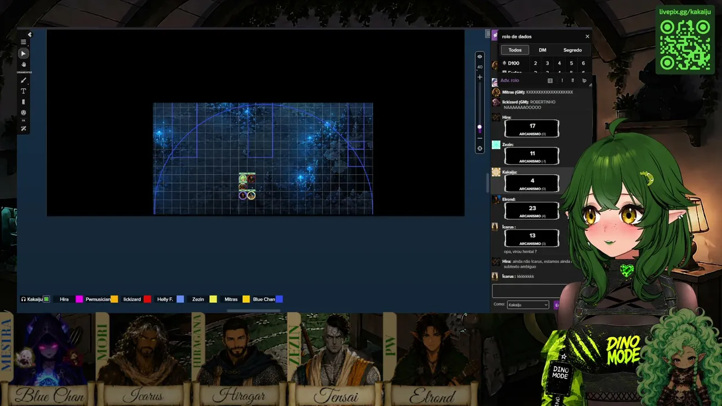Switch to the Segredo tab
722x406 pixels.
tap(573, 50)
